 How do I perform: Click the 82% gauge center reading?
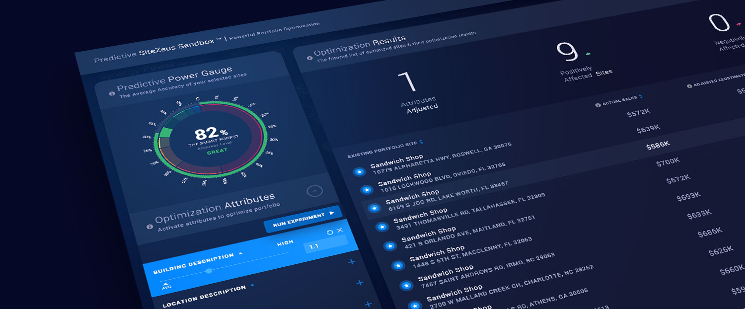coord(211,133)
